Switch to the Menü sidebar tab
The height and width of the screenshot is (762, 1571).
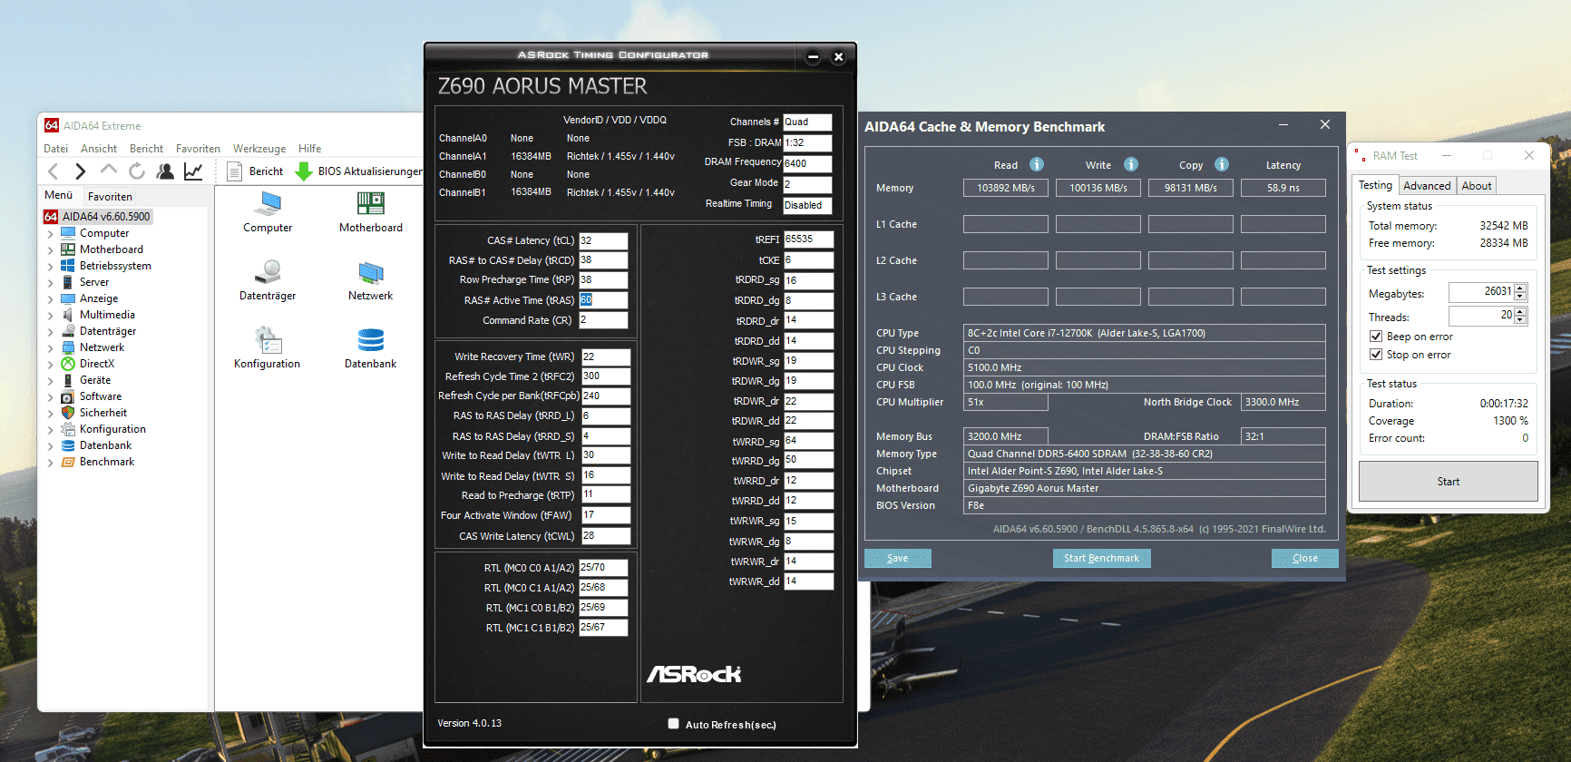(x=59, y=195)
